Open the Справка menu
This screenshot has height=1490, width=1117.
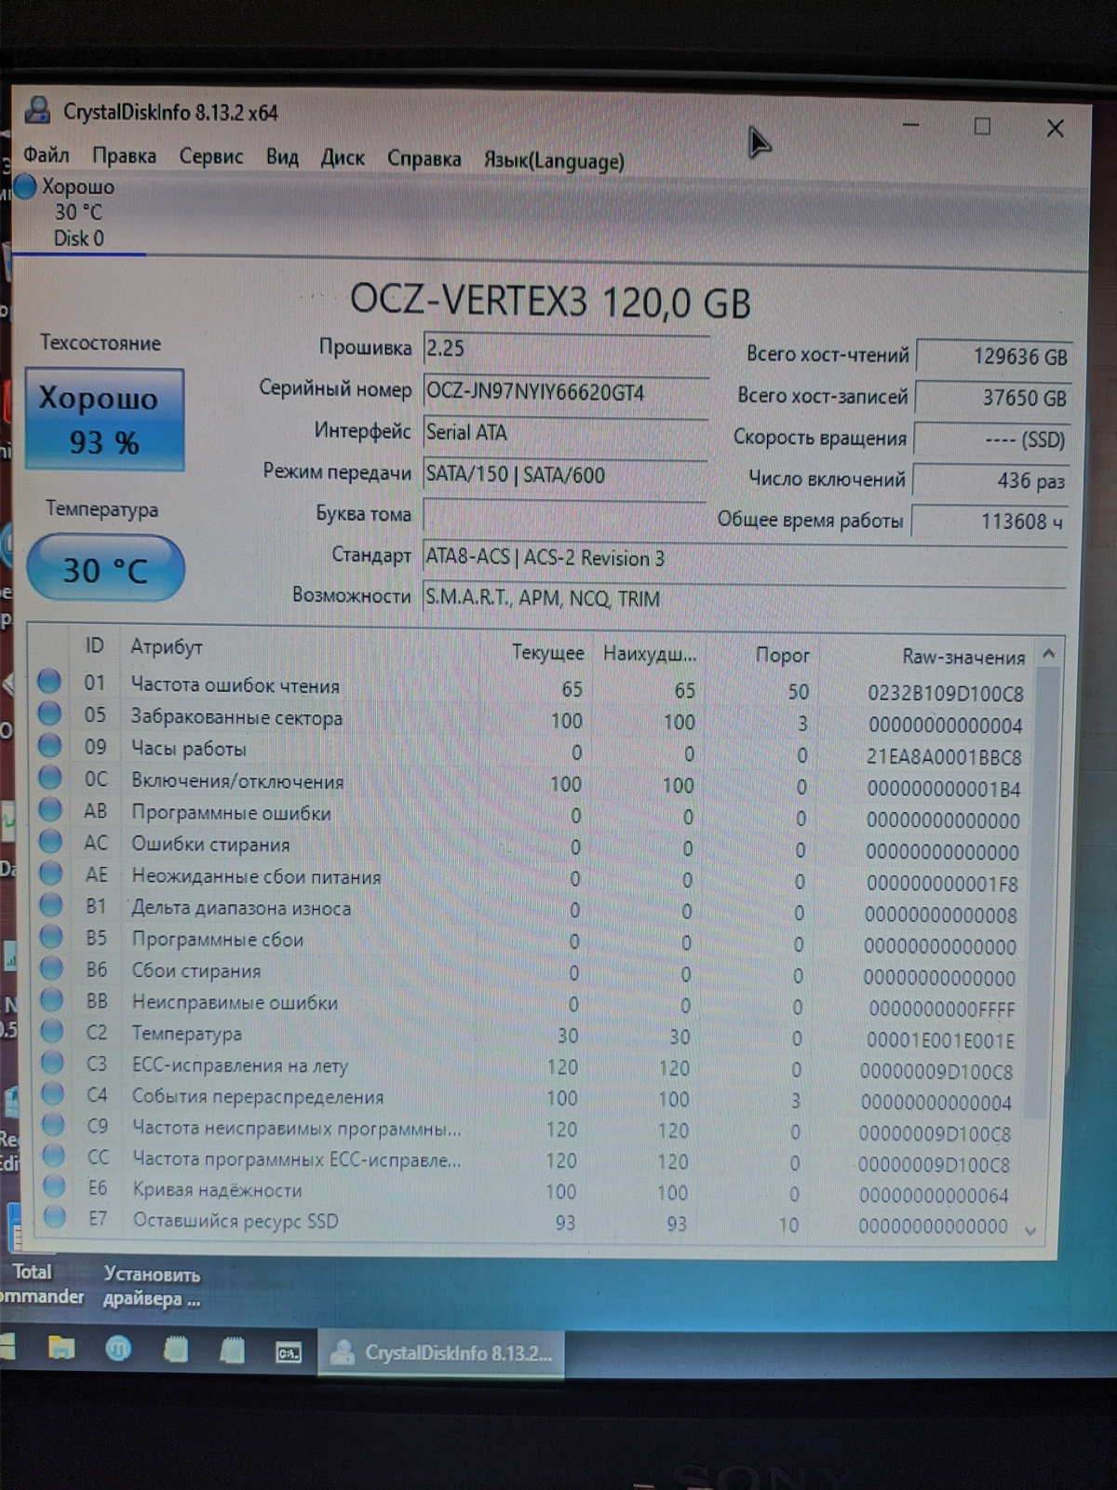[424, 159]
